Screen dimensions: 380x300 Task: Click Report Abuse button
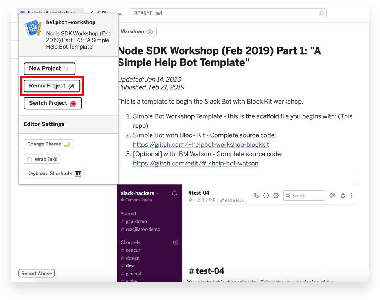37,273
